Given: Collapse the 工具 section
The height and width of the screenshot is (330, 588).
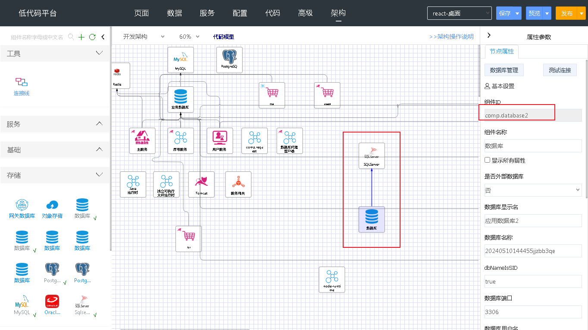Looking at the screenshot, I should pyautogui.click(x=99, y=53).
